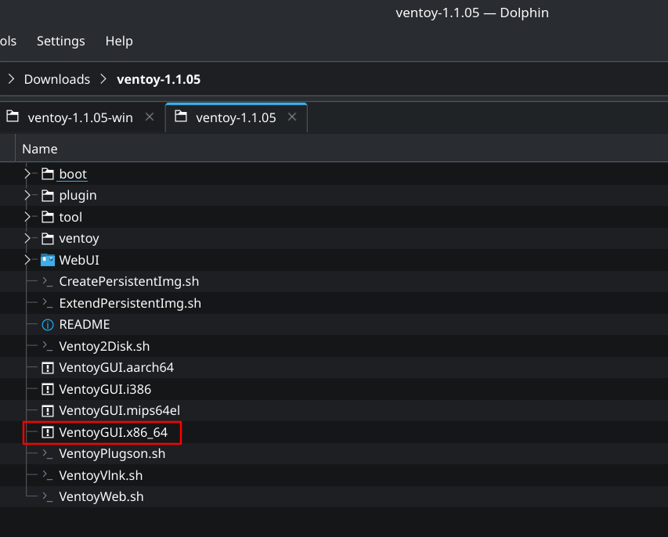
Task: Click the tool folder icon
Action: pos(48,217)
